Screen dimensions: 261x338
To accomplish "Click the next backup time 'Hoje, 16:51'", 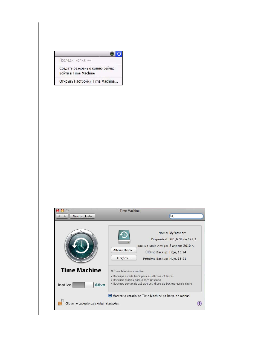I will [x=178, y=259].
